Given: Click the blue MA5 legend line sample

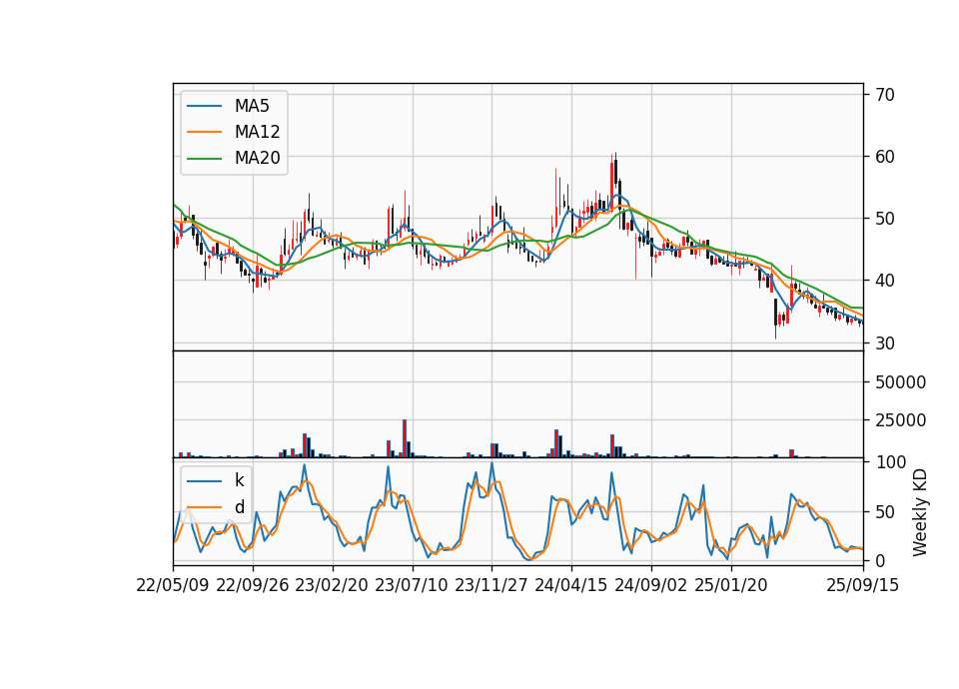Looking at the screenshot, I should (204, 106).
